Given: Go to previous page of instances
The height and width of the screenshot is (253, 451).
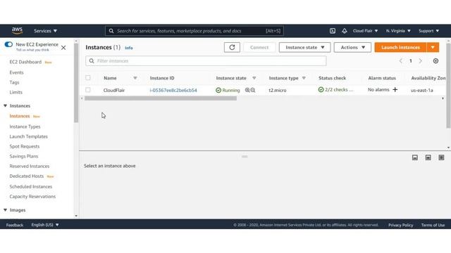Looking at the screenshot, I should pyautogui.click(x=401, y=61).
